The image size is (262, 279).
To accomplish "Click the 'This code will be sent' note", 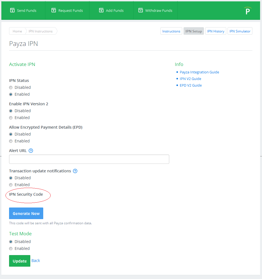I will (51, 223).
